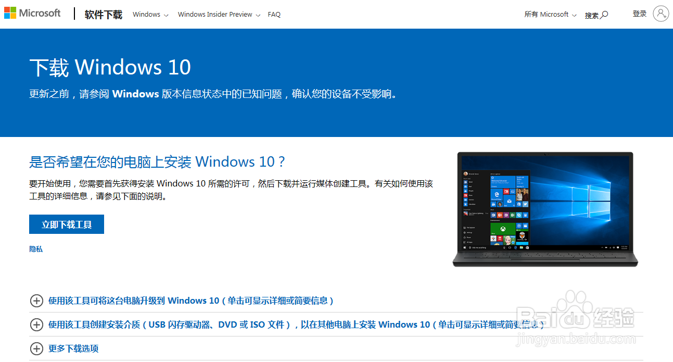
Task: Click the 下载 Windows 10 banner heading
Action: click(110, 68)
